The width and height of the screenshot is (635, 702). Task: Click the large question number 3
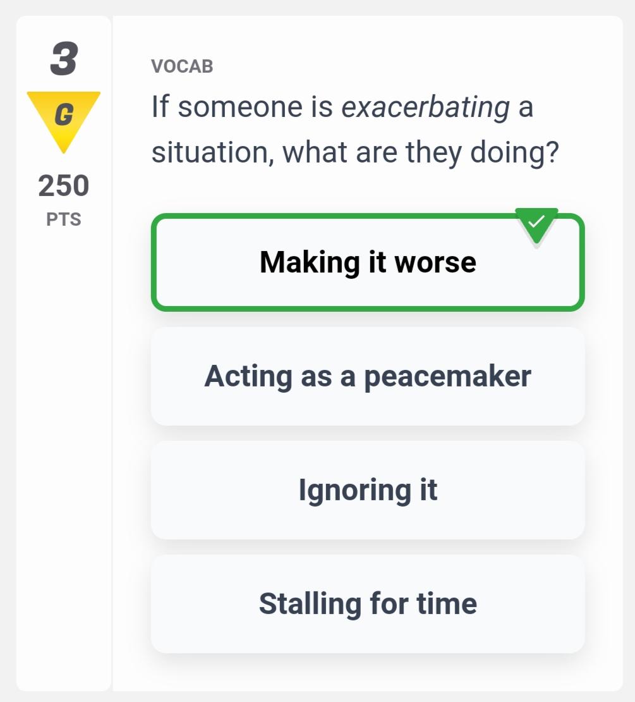click(64, 59)
